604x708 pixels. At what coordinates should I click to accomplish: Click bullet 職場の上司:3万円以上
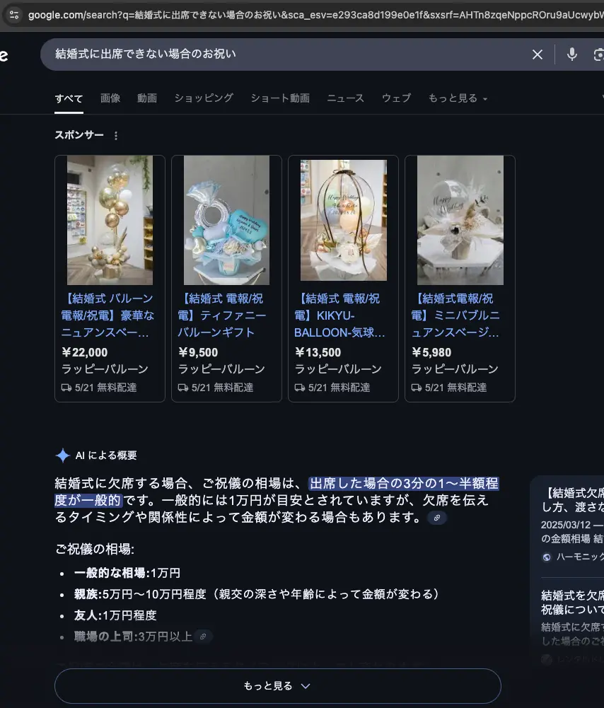pyautogui.click(x=133, y=636)
